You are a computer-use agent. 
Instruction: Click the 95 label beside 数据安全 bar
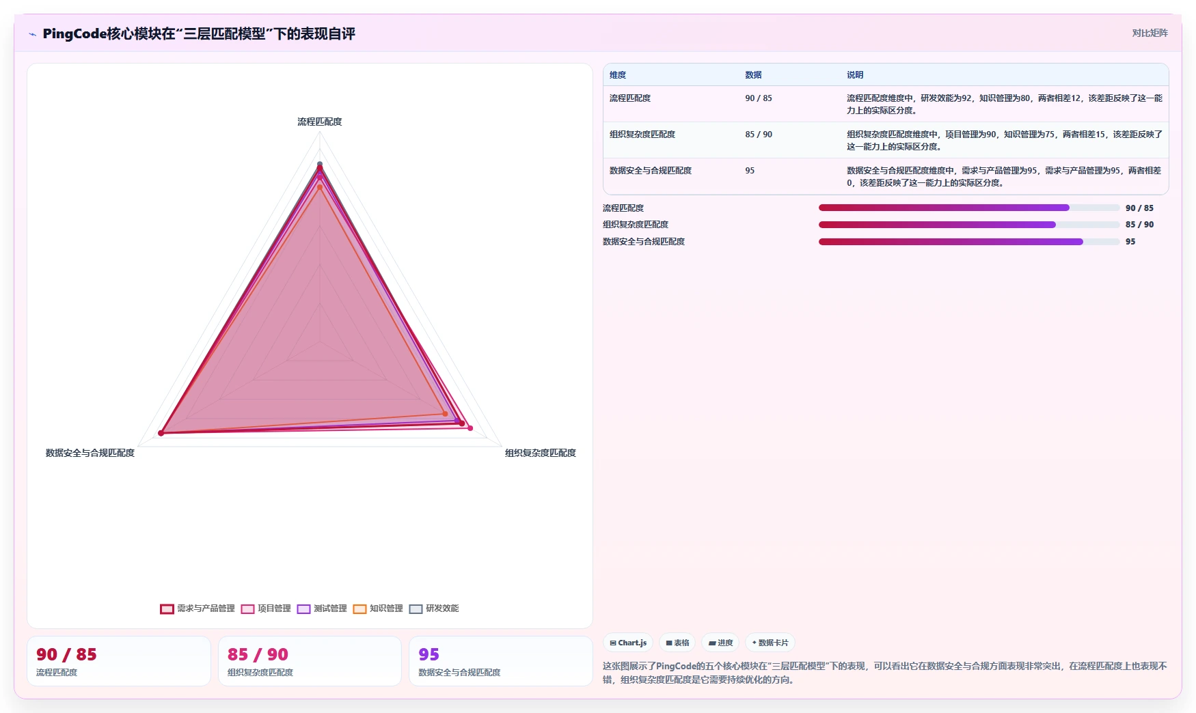pyautogui.click(x=1130, y=242)
